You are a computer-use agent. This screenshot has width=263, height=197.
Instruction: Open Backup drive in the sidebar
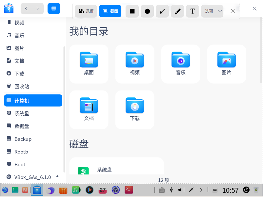click(33, 139)
